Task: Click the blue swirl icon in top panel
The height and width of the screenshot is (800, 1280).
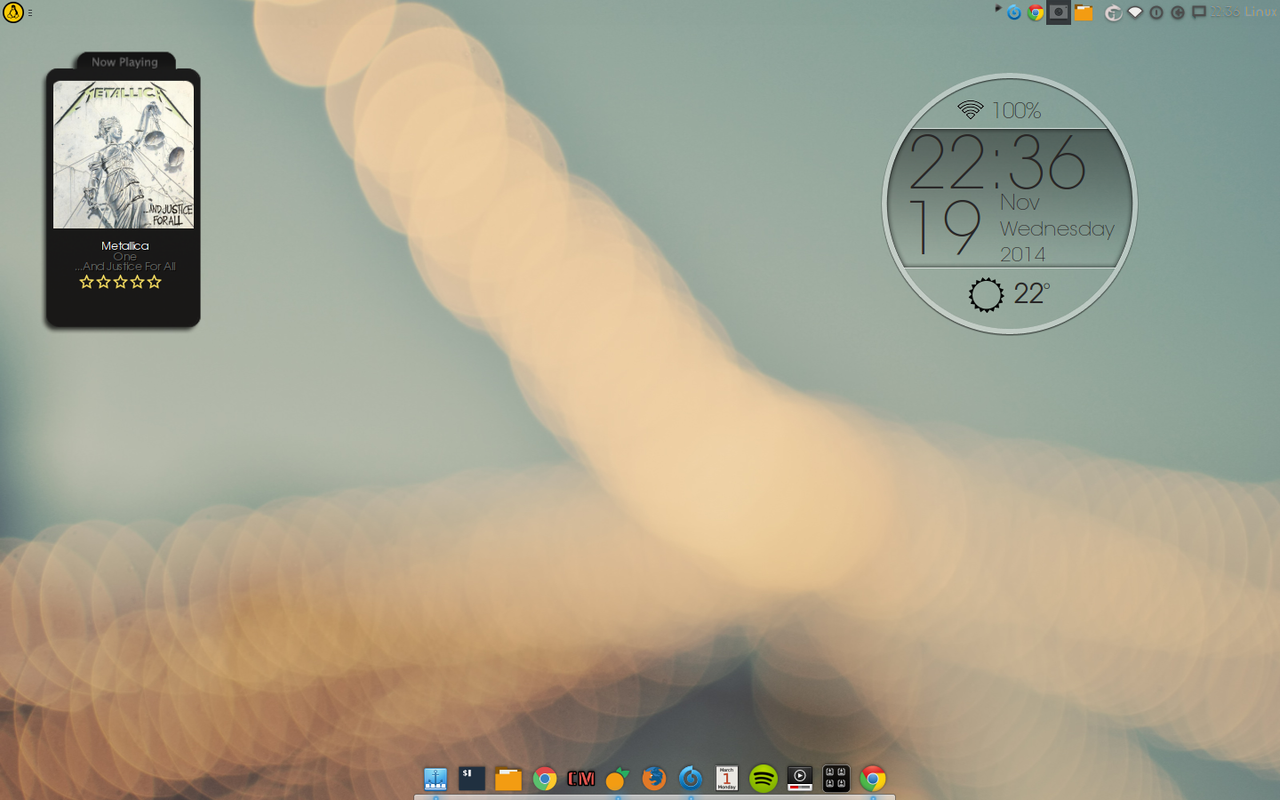Action: tap(1014, 12)
